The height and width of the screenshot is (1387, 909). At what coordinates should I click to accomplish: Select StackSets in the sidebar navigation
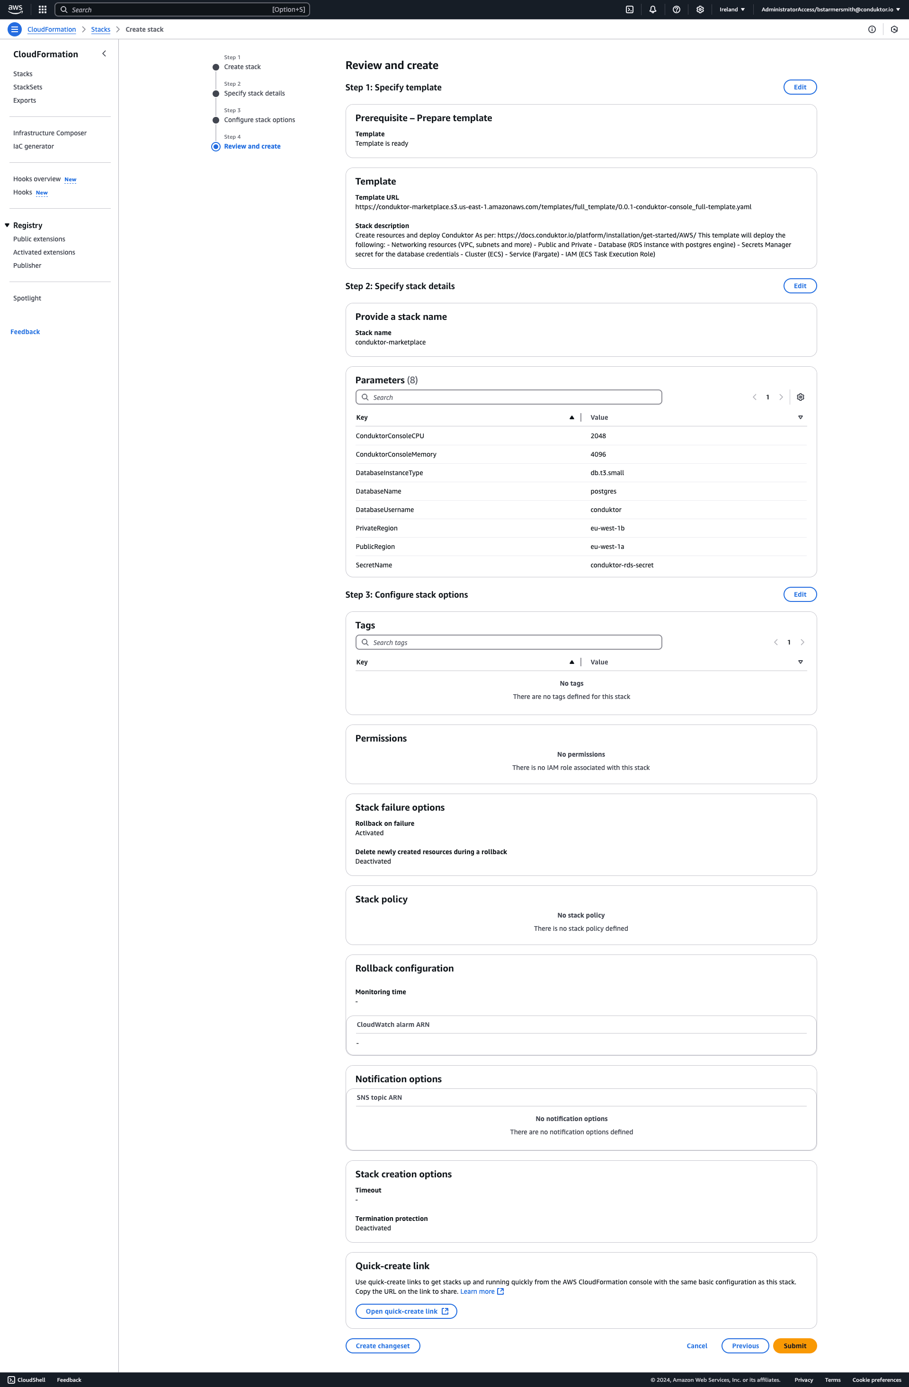pyautogui.click(x=27, y=87)
